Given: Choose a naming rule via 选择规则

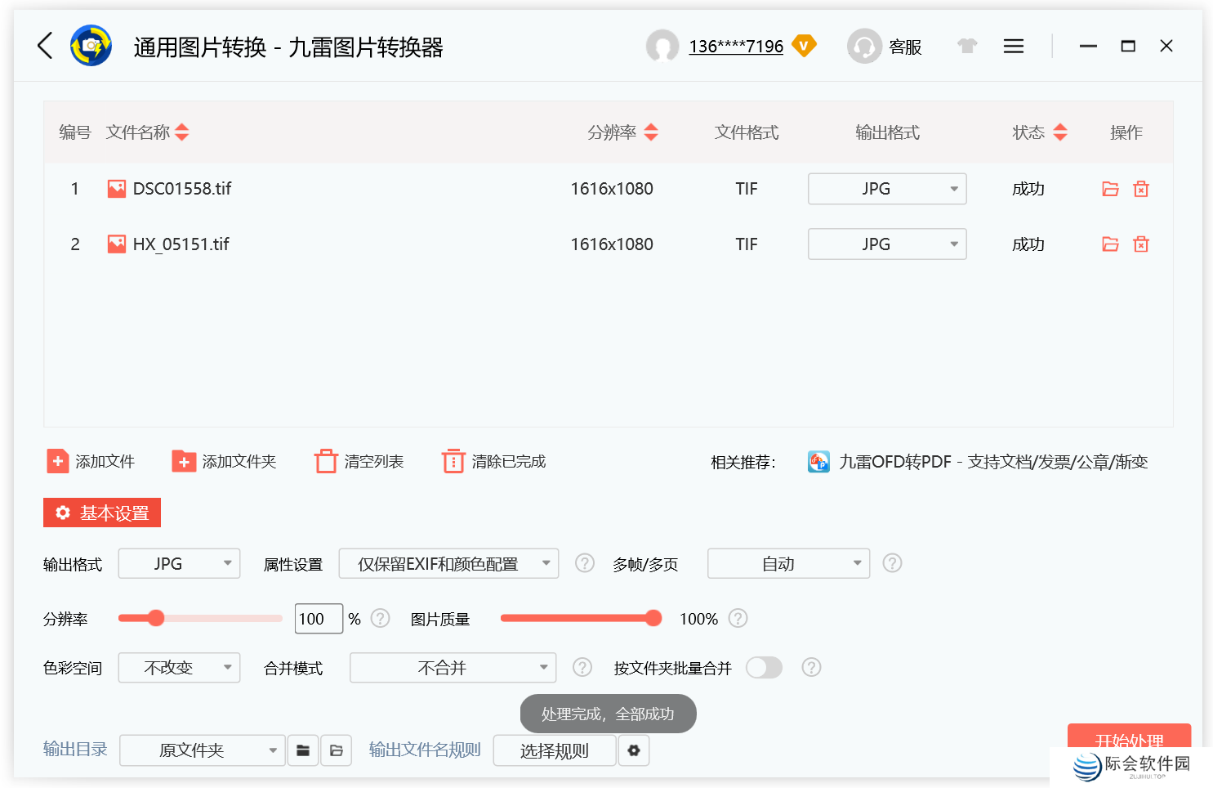Looking at the screenshot, I should 555,750.
